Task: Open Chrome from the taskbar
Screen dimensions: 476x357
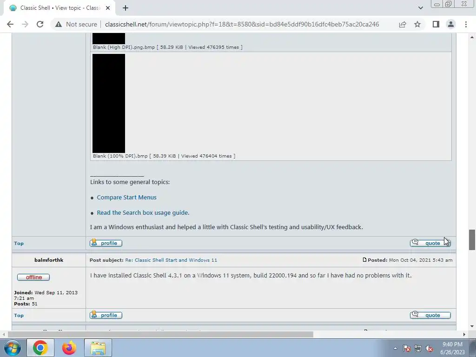Action: click(40, 348)
